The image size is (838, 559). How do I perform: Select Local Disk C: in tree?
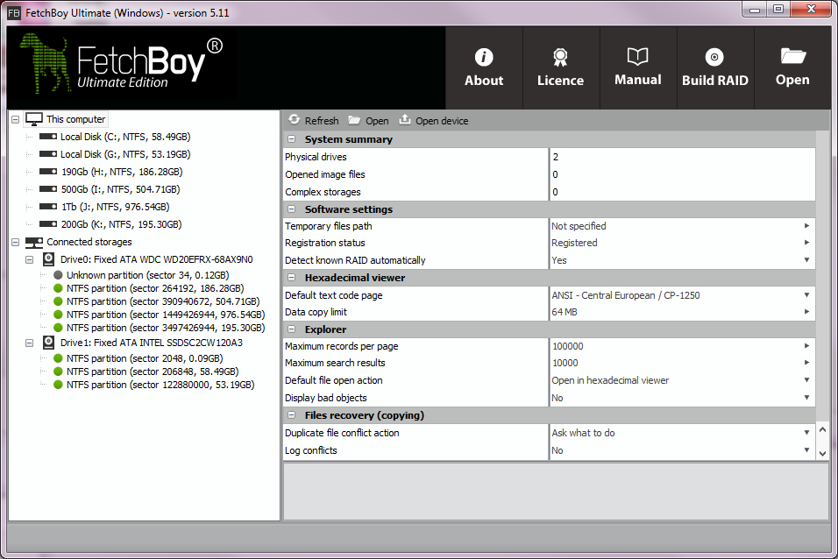124,137
